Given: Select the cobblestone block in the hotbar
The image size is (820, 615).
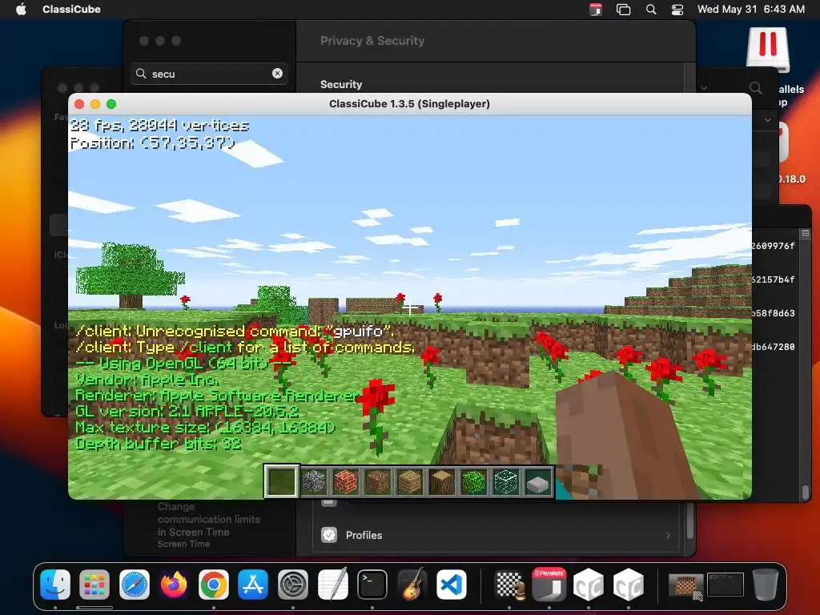Looking at the screenshot, I should 313,481.
